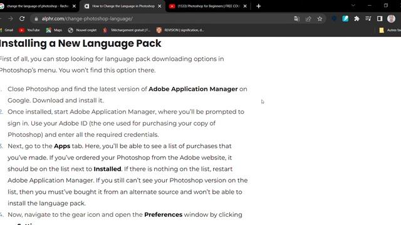The width and height of the screenshot is (401, 225).
Task: Open the 'Nouvel onglet' bookmark
Action: coord(82,30)
